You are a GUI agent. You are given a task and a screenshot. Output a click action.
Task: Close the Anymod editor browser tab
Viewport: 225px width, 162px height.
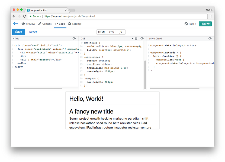pos(66,10)
